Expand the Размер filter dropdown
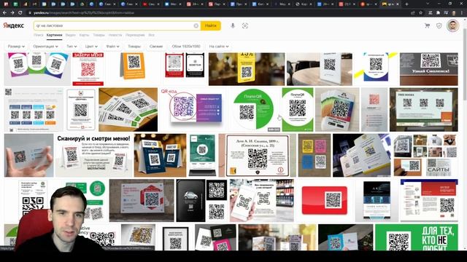The width and height of the screenshot is (467, 262). pyautogui.click(x=16, y=47)
